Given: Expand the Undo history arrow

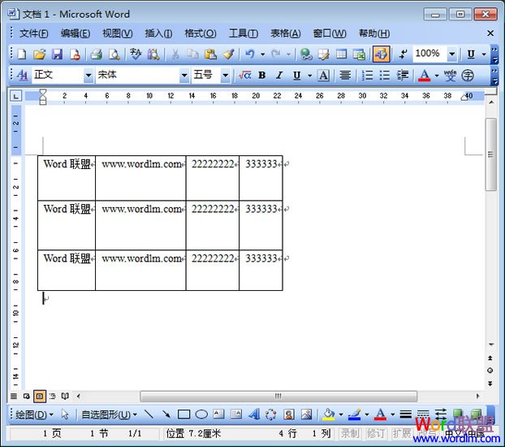Looking at the screenshot, I should pos(263,54).
